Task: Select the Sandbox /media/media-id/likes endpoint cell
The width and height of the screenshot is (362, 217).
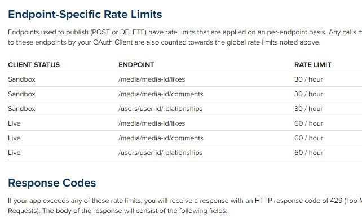Action: point(152,79)
